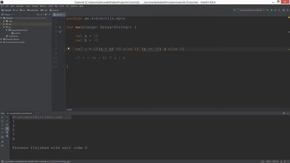Screen dimensions: 290x163
Task: Click the Up the Stack Trace arrow
Action: [7, 117]
